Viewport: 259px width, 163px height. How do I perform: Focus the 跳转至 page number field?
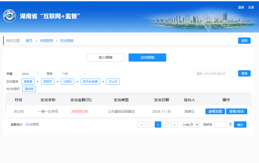pyautogui.click(x=221, y=124)
